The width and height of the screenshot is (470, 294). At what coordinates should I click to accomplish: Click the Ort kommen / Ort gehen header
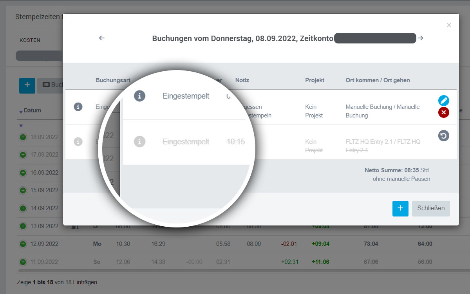[x=378, y=80]
